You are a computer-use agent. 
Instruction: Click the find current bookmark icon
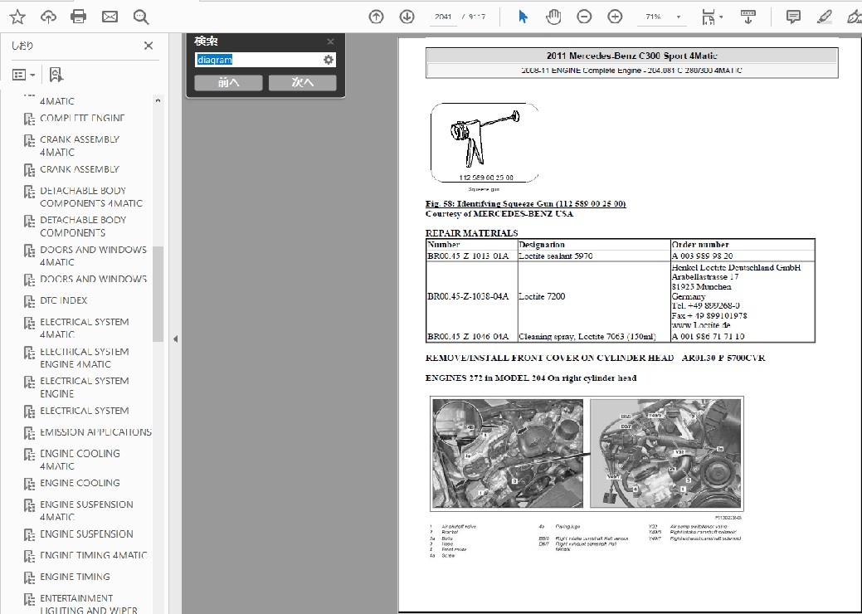56,75
